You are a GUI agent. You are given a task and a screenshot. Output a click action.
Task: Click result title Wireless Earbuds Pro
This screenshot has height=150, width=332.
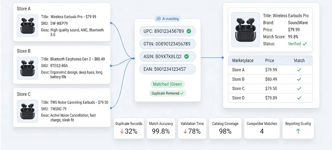pyautogui.click(x=291, y=15)
